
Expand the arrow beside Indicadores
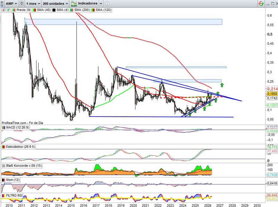tap(101, 3)
